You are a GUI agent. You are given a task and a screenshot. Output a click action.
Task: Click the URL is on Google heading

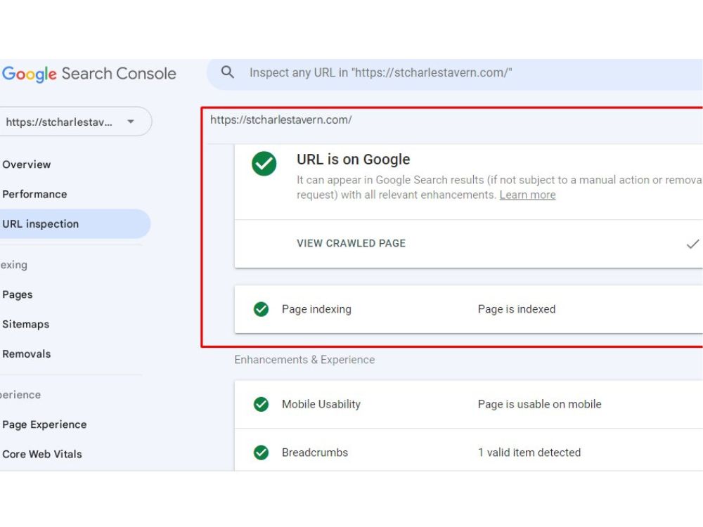pos(354,160)
